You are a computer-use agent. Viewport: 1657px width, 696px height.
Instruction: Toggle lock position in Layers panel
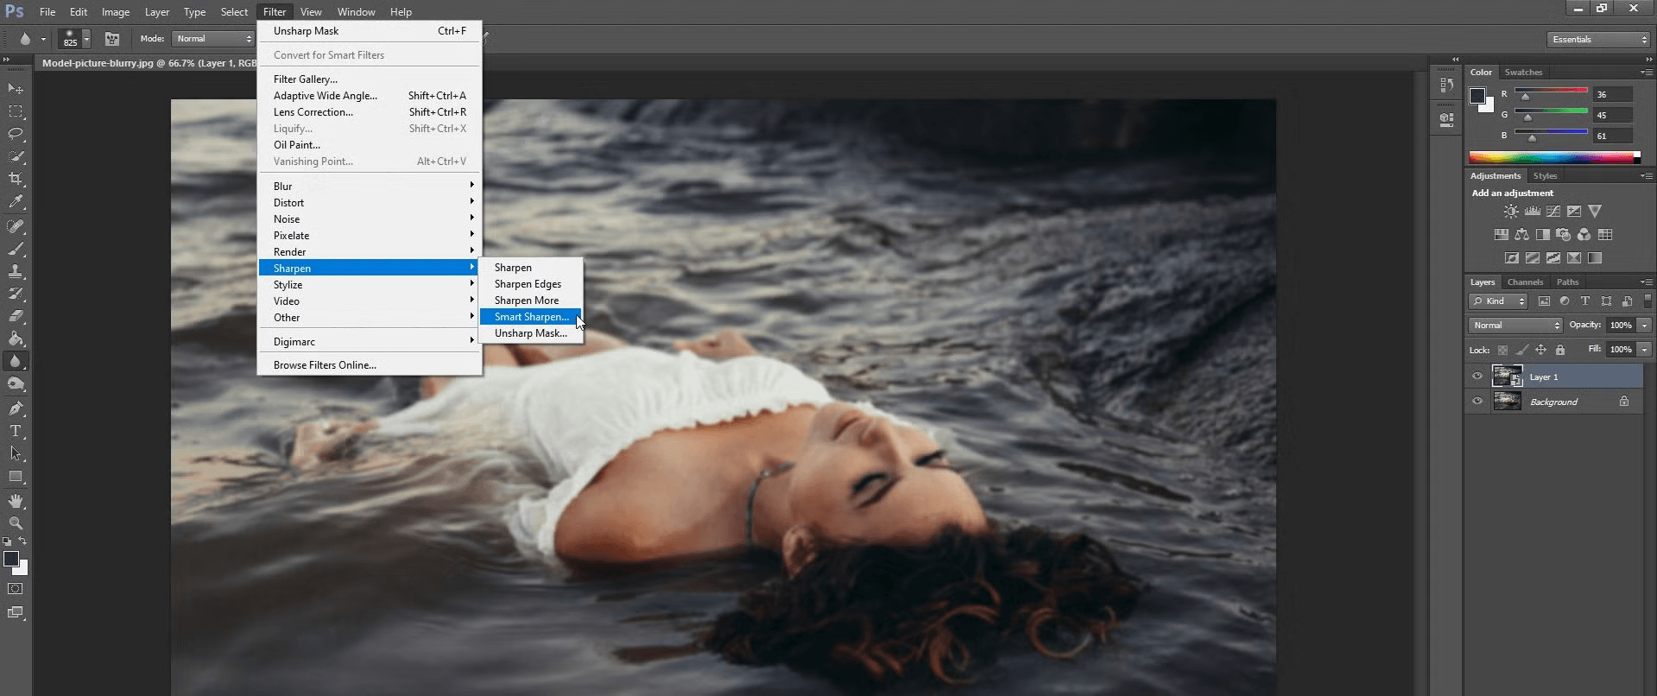point(1540,350)
